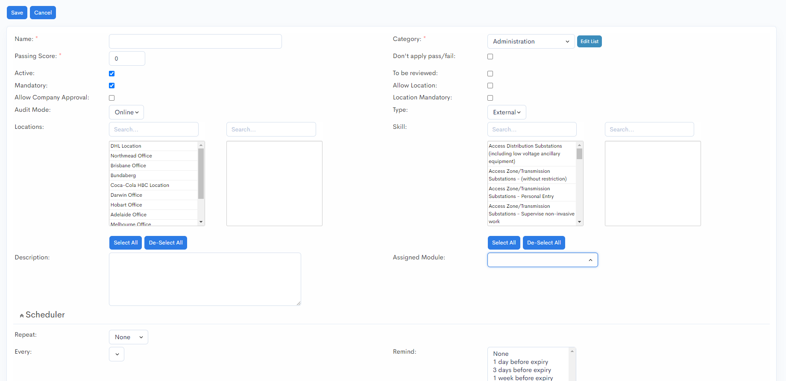Select Bundaberg in locations list
Viewport: 786px width, 381px height.
153,175
